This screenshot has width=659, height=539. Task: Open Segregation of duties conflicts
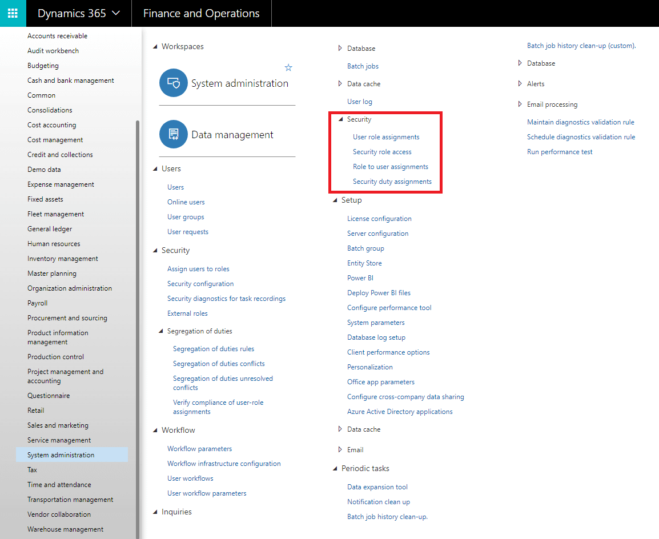click(219, 364)
